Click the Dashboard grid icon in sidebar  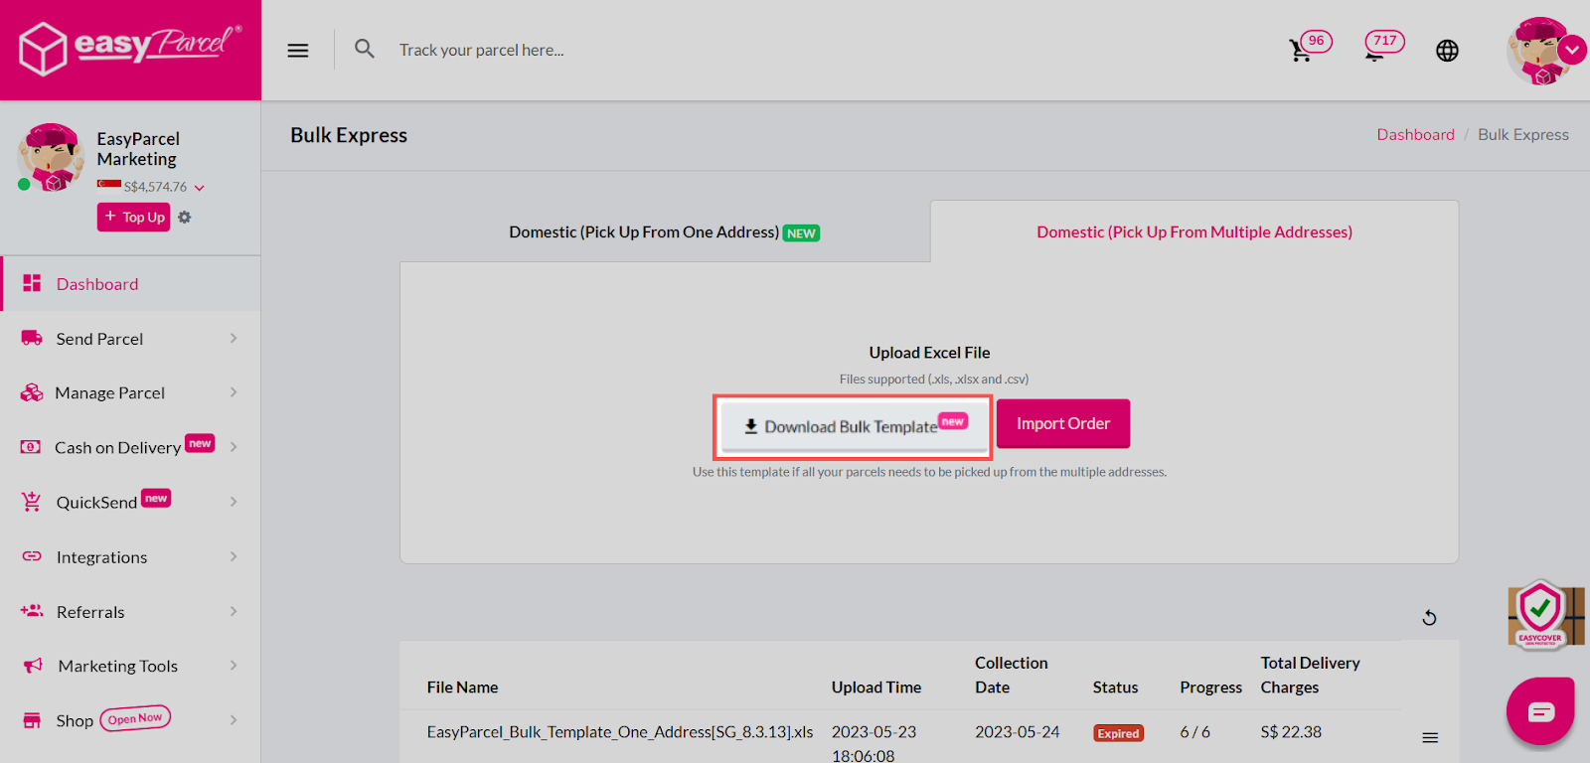32,283
